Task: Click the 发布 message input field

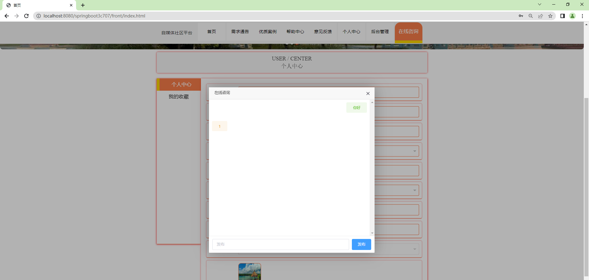Action: click(280, 244)
